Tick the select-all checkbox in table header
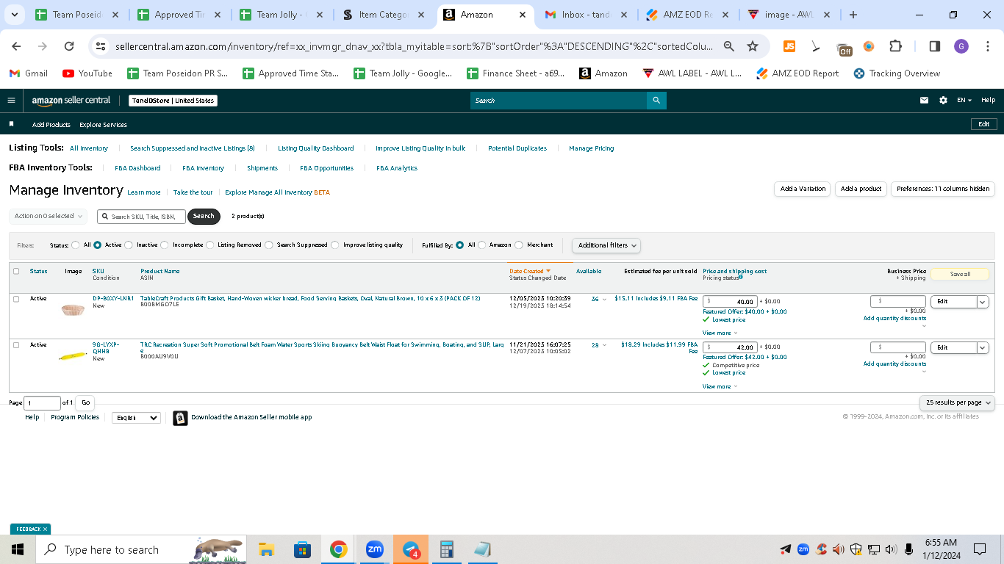The width and height of the screenshot is (1004, 564). click(16, 271)
